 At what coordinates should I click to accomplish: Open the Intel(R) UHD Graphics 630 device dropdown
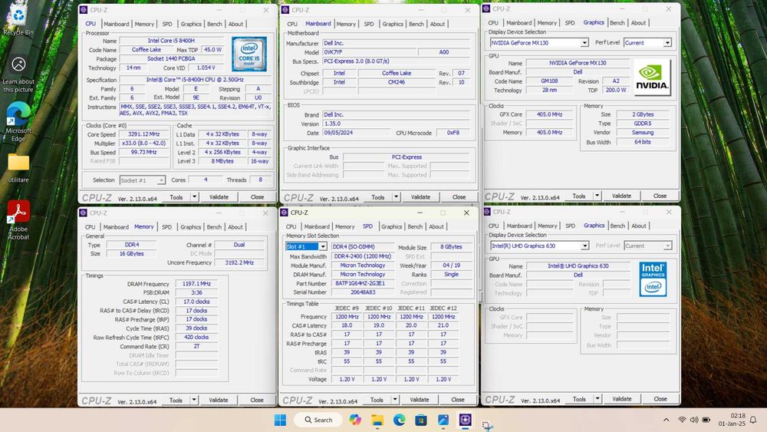[584, 246]
